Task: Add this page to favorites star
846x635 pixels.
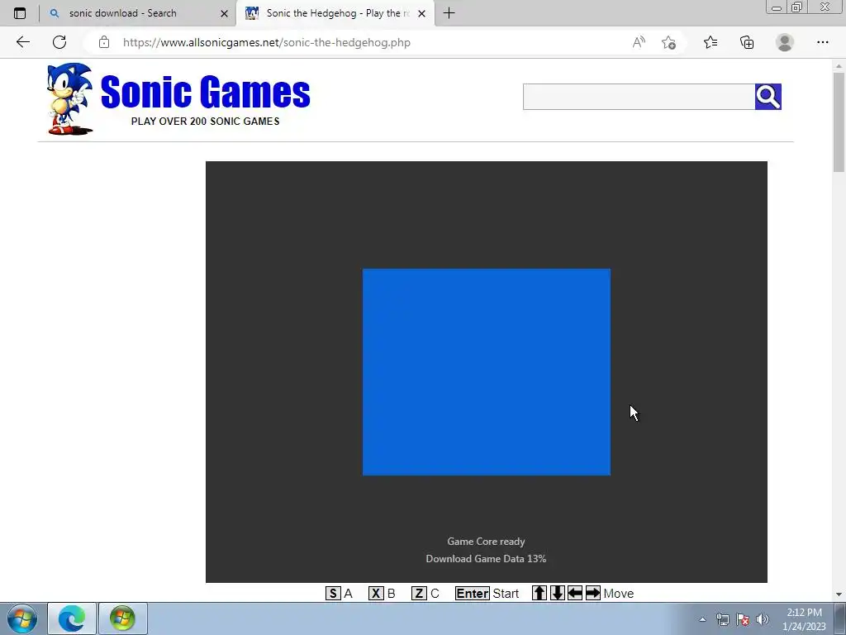Action: tap(668, 42)
